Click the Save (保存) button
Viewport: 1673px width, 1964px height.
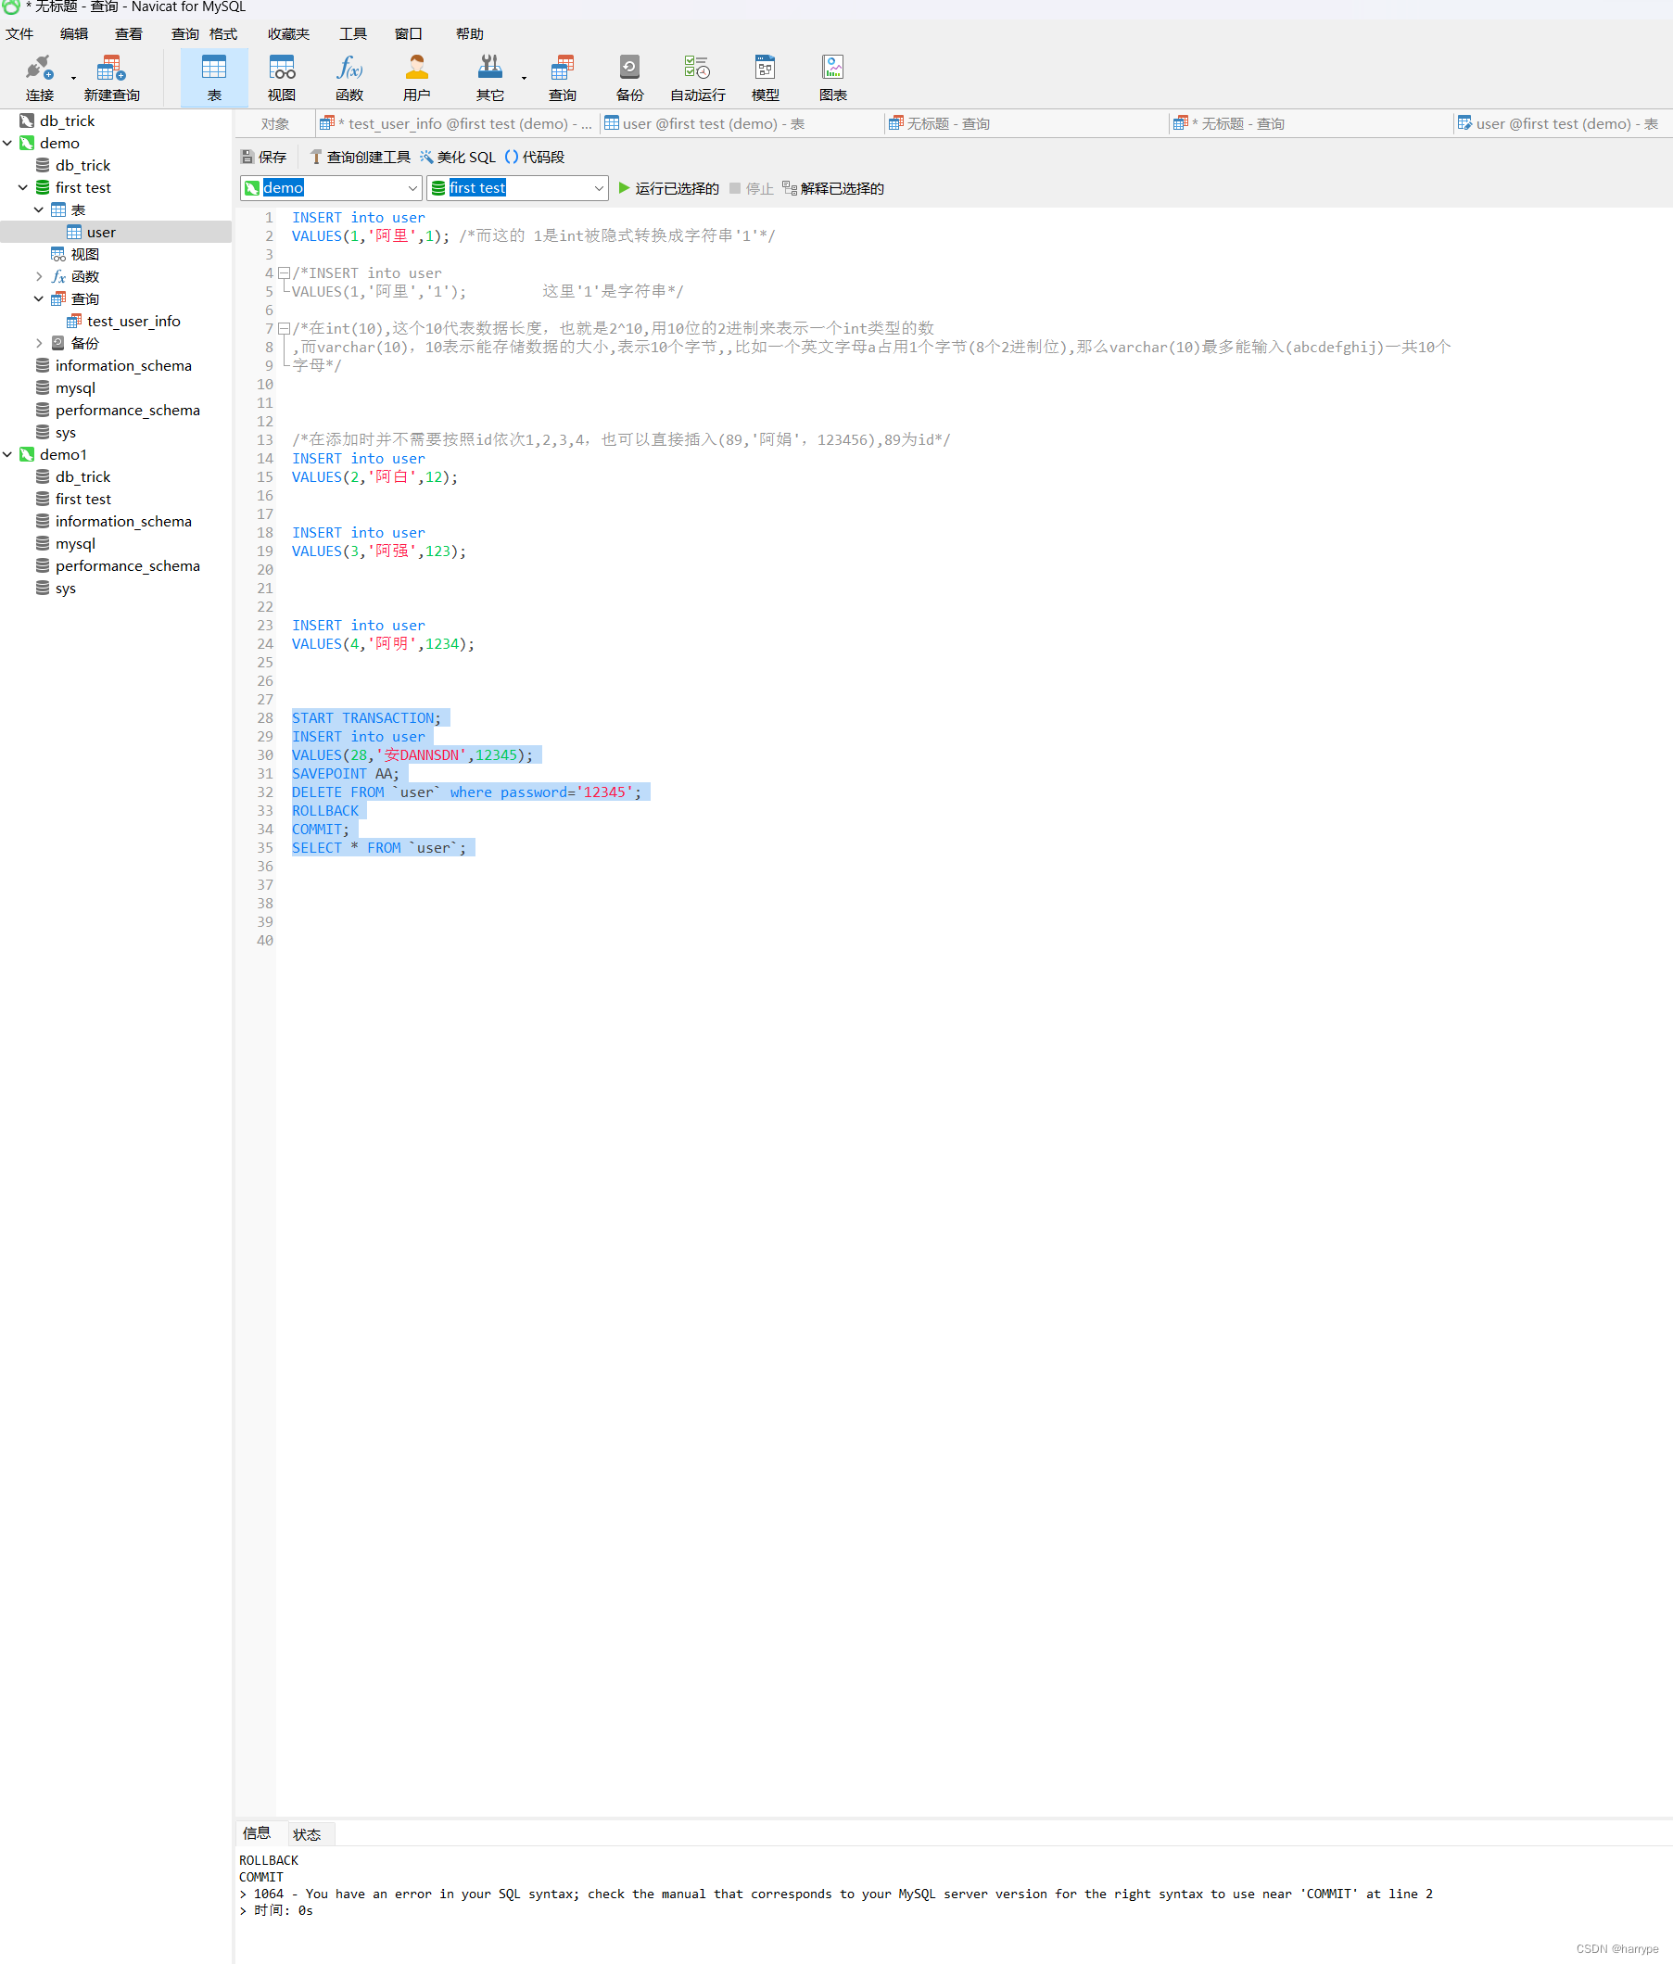263,158
